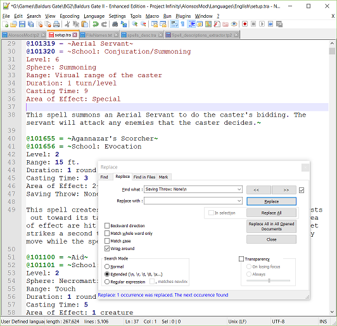337x326 pixels.
Task: Click the Replace button in dialog
Action: coord(272,201)
